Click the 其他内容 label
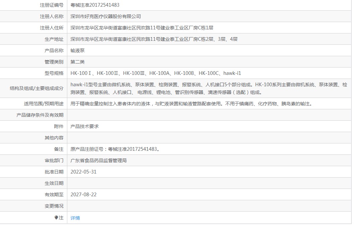 click(x=54, y=138)
